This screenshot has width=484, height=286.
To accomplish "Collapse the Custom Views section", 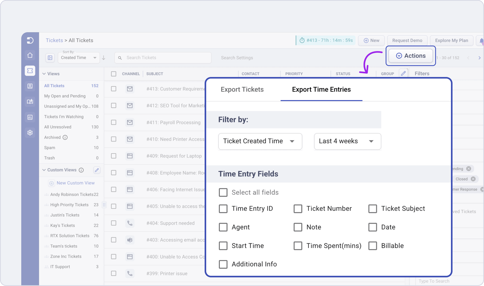I will pyautogui.click(x=44, y=170).
